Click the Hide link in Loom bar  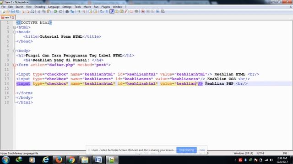[202, 150]
